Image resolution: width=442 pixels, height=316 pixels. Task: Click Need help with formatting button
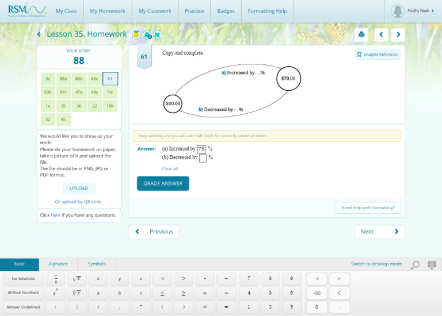(368, 207)
